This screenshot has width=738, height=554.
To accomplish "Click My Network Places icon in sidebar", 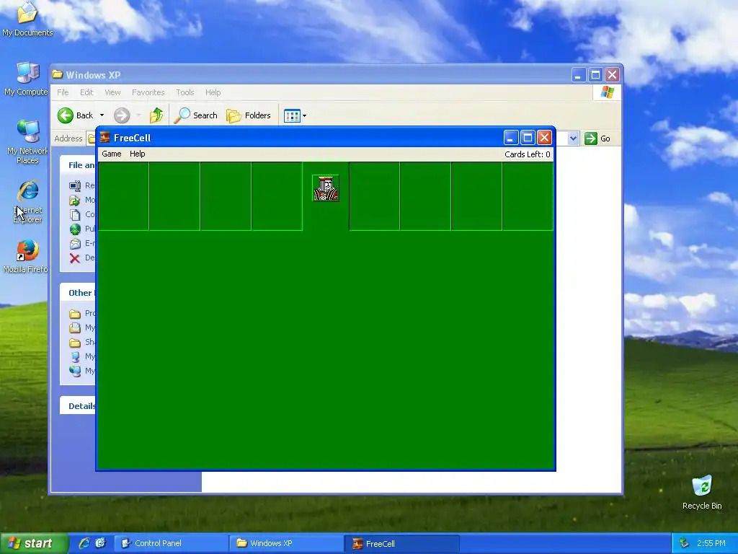I will click(x=75, y=371).
